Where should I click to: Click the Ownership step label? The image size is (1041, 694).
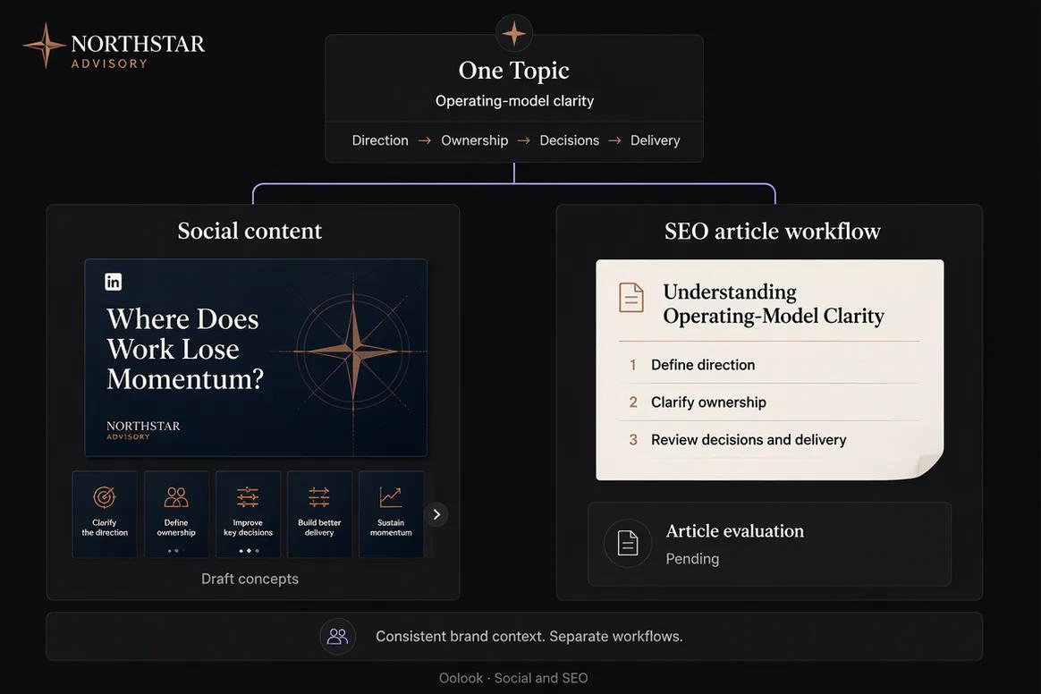pos(474,140)
